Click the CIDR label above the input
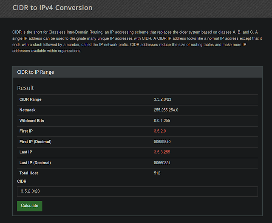This screenshot has height=223, width=272. click(x=22, y=181)
